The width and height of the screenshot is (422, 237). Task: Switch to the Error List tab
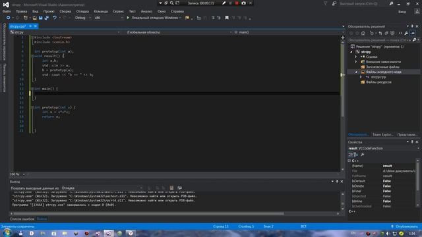(22, 219)
